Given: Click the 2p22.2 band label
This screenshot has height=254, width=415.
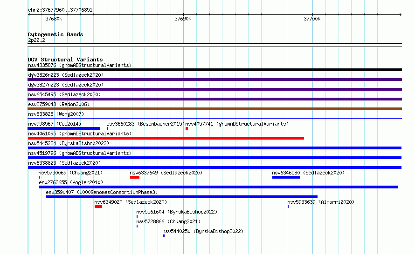Looking at the screenshot, I should click(x=36, y=40).
